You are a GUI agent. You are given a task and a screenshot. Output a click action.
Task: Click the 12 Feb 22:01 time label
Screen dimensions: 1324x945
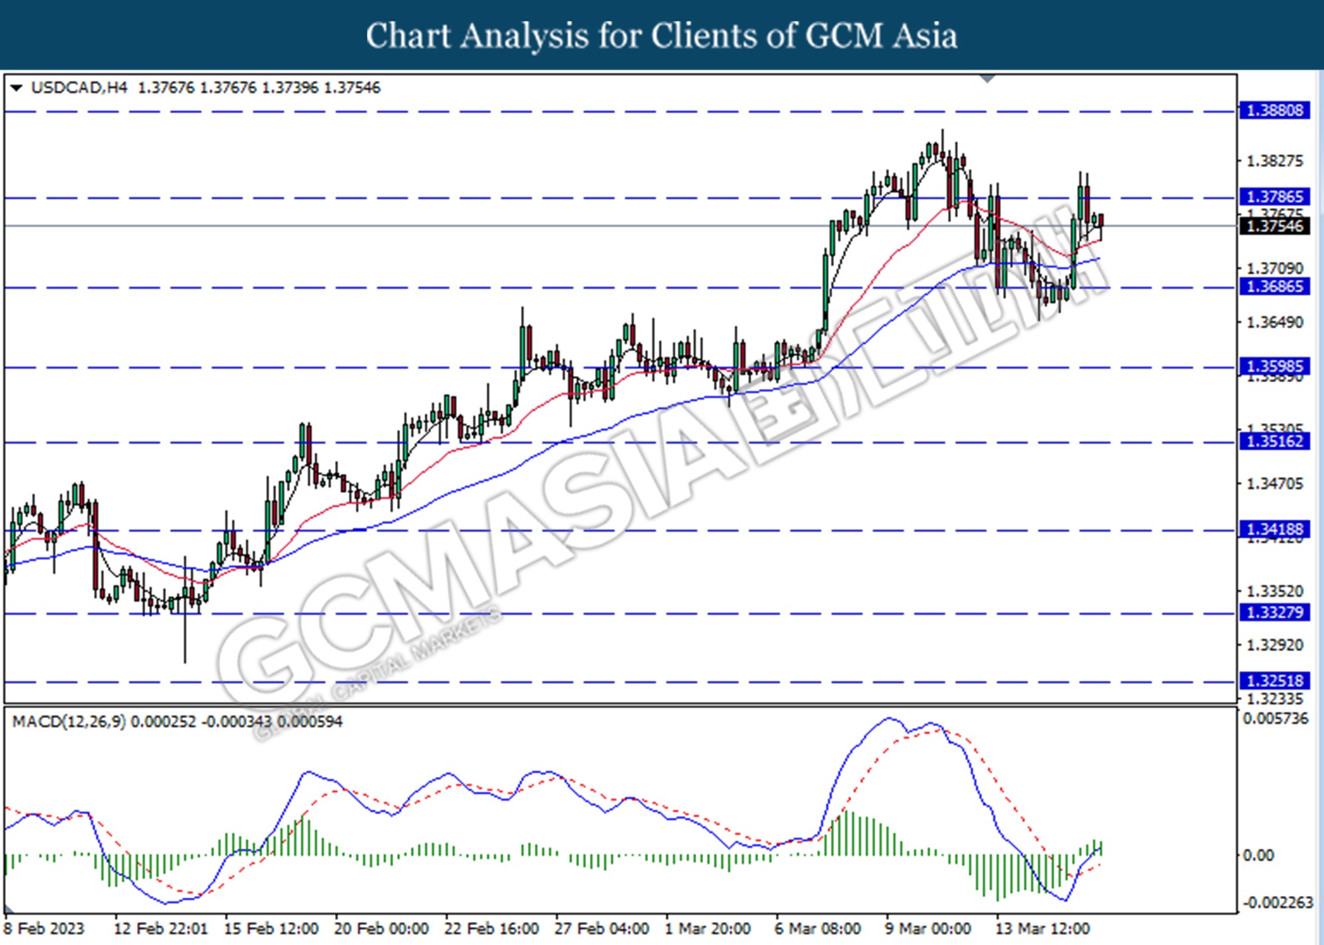(161, 928)
